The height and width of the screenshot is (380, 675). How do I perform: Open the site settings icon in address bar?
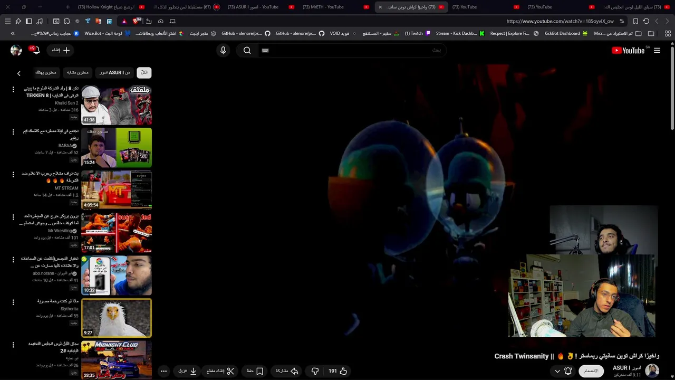[x=622, y=21]
